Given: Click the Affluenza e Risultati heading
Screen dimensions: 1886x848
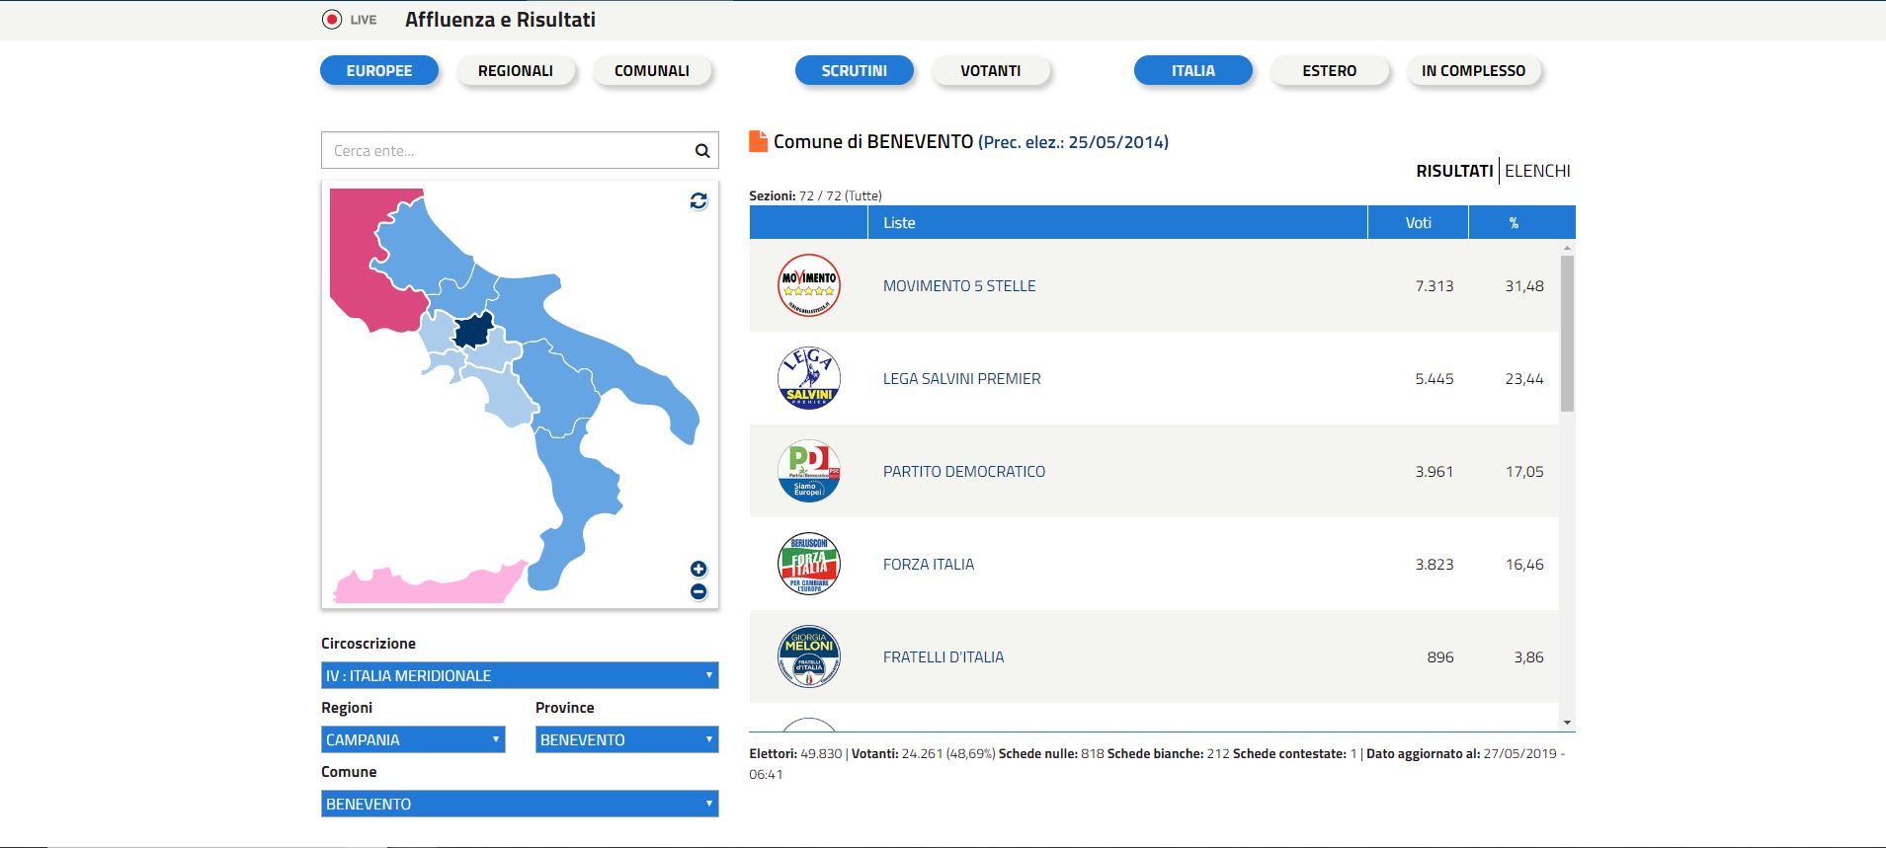Looking at the screenshot, I should (x=500, y=20).
